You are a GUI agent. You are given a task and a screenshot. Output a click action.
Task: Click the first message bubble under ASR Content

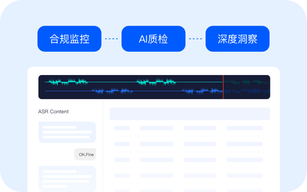click(x=67, y=132)
